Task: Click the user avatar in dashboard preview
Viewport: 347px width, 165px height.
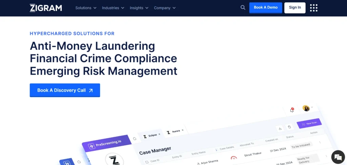Action: pyautogui.click(x=306, y=108)
